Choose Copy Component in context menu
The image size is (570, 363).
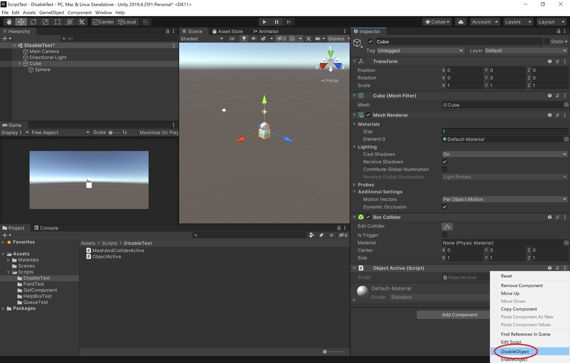click(519, 309)
